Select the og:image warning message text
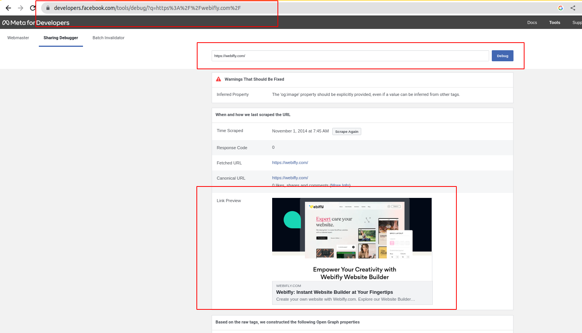Image resolution: width=582 pixels, height=333 pixels. (x=366, y=94)
